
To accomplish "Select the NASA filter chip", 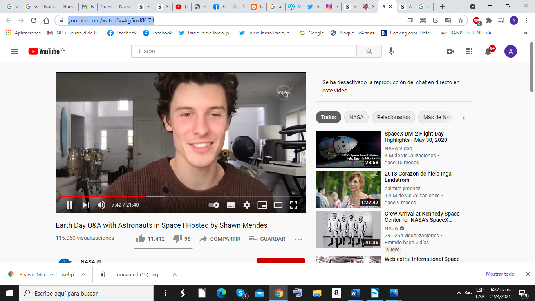I will (356, 117).
